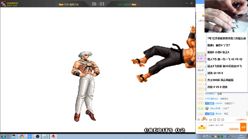Open the mail icon with badge 4
The height and width of the screenshot is (139, 248).
203,120
